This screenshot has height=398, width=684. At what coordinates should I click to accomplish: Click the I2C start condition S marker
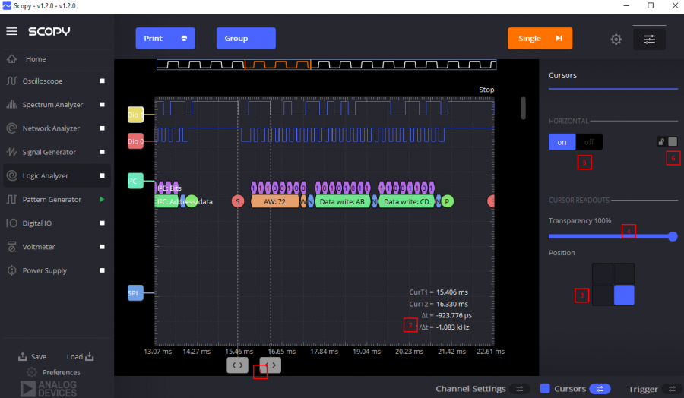tap(238, 201)
